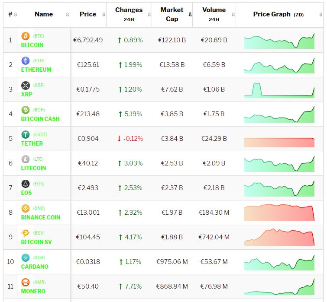The image size is (327, 302).
Task: Sort by Volume 24H column header
Action: pyautogui.click(x=214, y=14)
